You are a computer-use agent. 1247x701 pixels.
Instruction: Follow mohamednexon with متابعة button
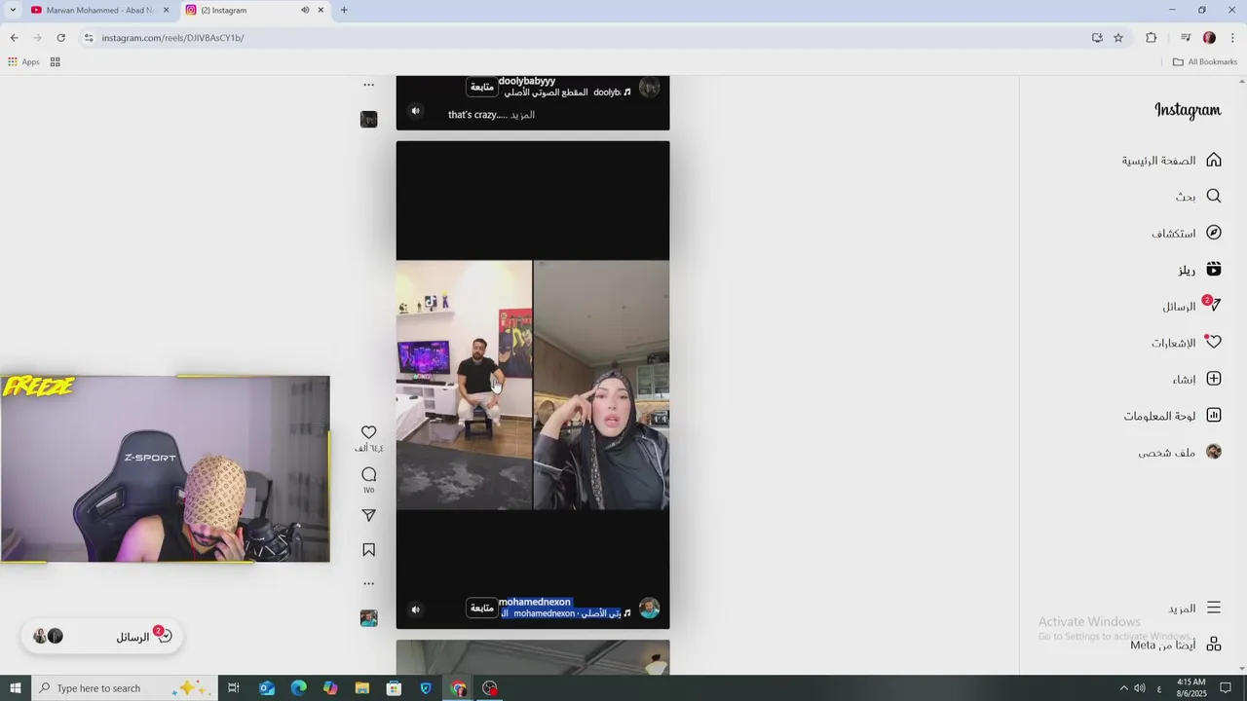[482, 609]
